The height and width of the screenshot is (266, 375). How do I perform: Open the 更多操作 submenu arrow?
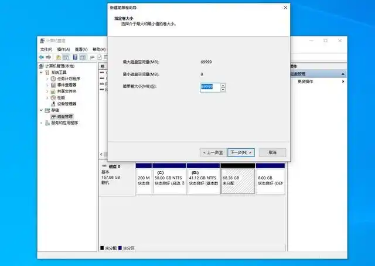click(343, 81)
